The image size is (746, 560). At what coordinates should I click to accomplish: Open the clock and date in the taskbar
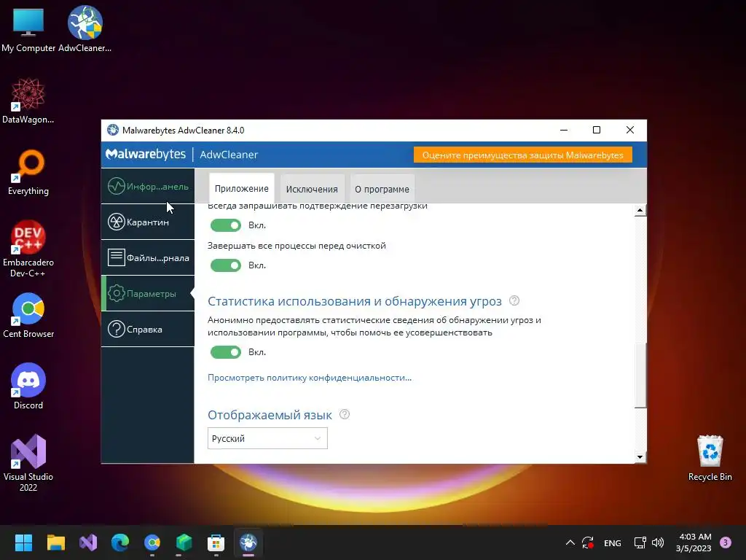click(x=694, y=542)
